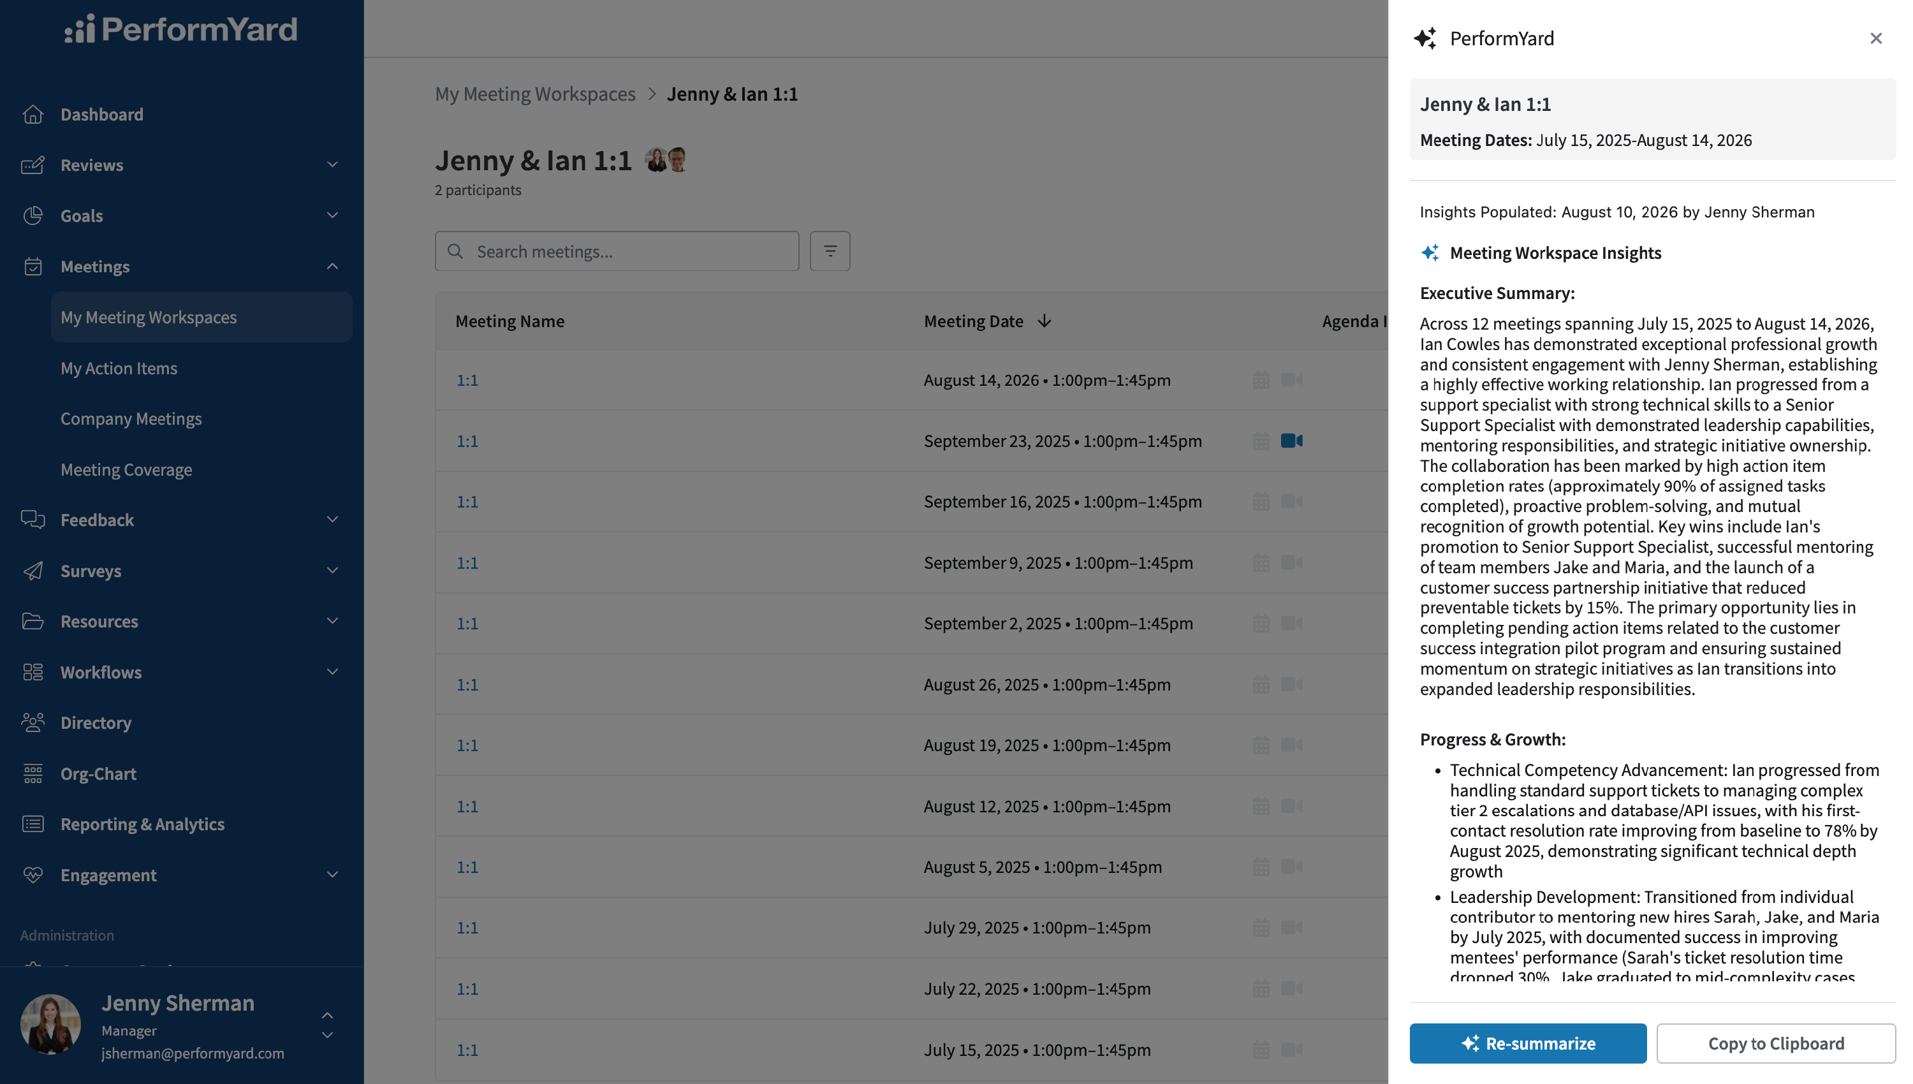Expand the Goals menu chevron

click(x=333, y=215)
